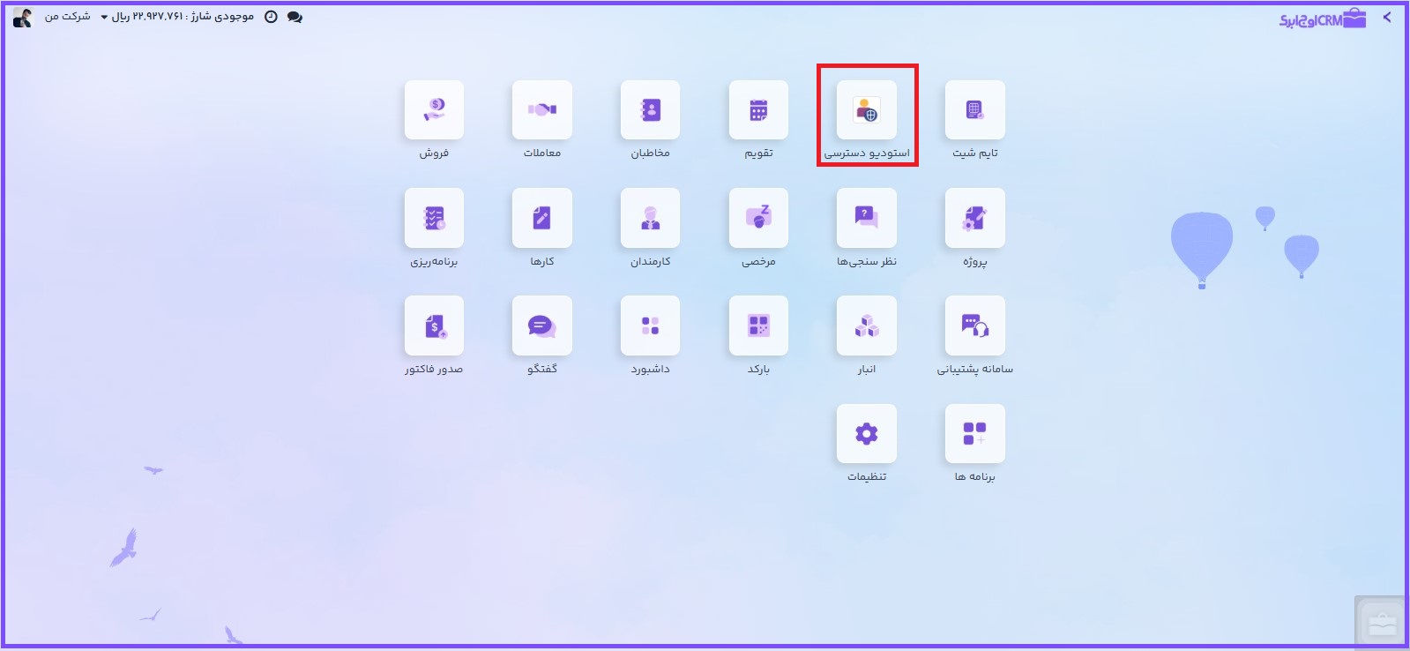
Task: Open the Tasks (کارها) module
Action: tap(541, 218)
